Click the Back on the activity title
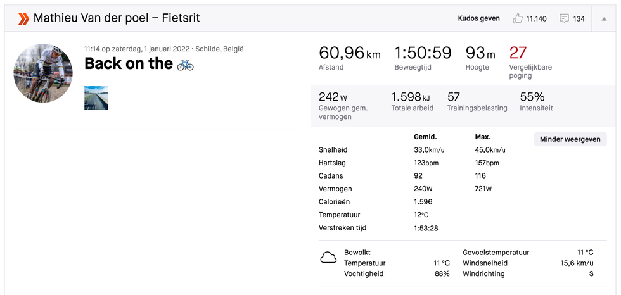This screenshot has height=295, width=621. pos(129,64)
